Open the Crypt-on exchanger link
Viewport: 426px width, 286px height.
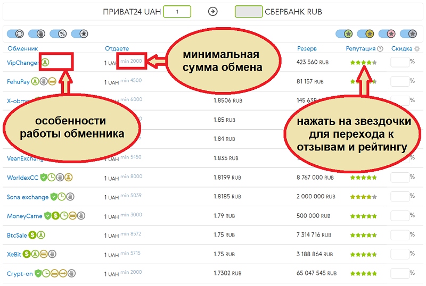pos(20,274)
